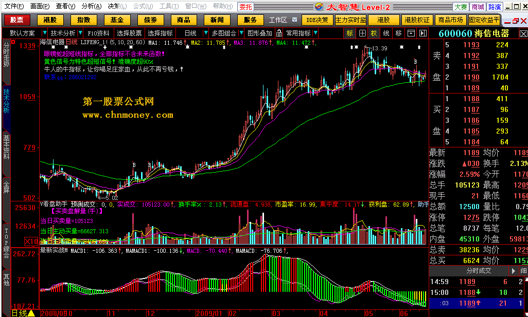528x317 pixels.
Task: Click the red gear icon at chart corner
Action: tap(13, 42)
